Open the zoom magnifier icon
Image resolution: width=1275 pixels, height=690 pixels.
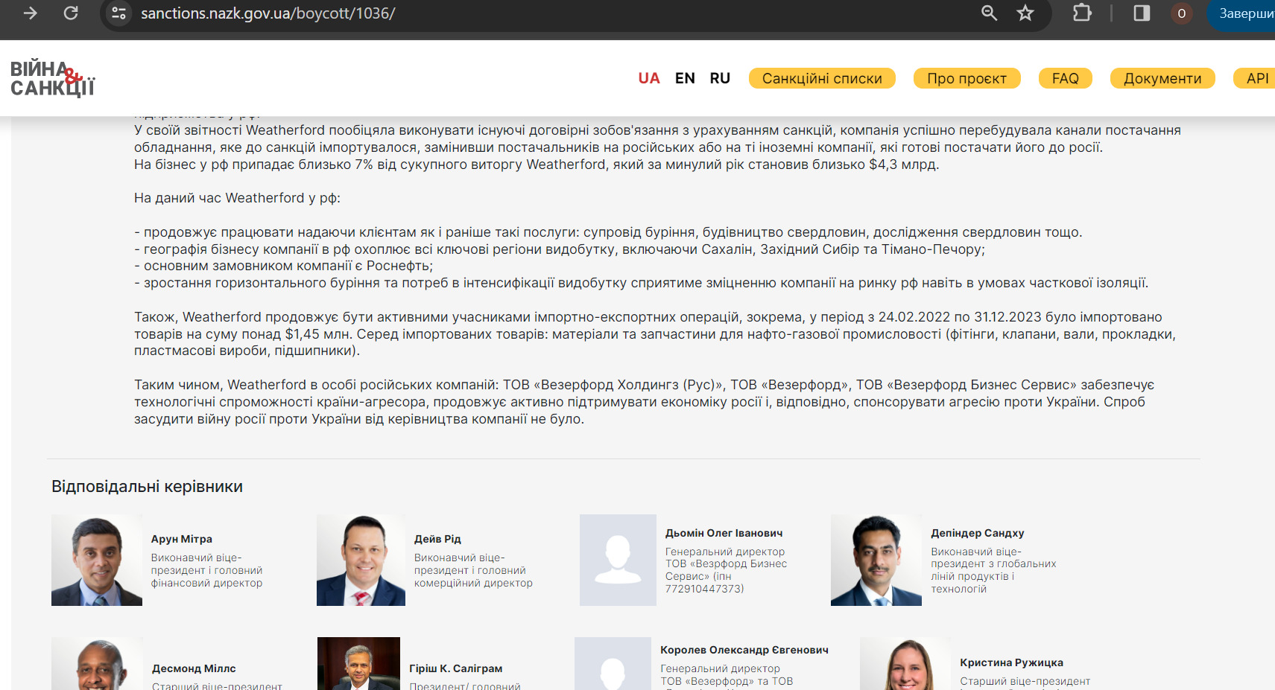(x=989, y=13)
